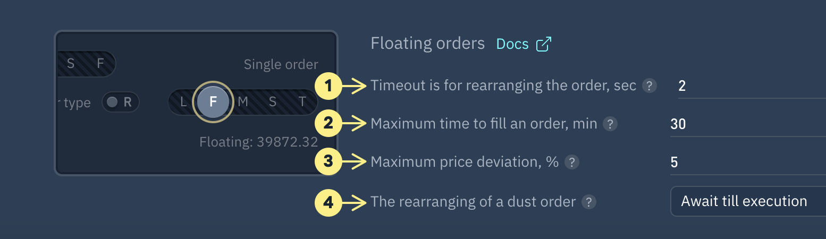Click the yellow number 4 annotation marker
826x239 pixels.
tap(328, 202)
